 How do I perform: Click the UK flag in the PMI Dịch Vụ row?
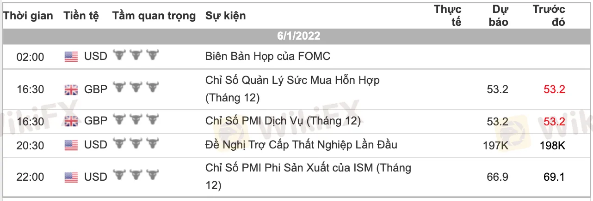(x=71, y=121)
